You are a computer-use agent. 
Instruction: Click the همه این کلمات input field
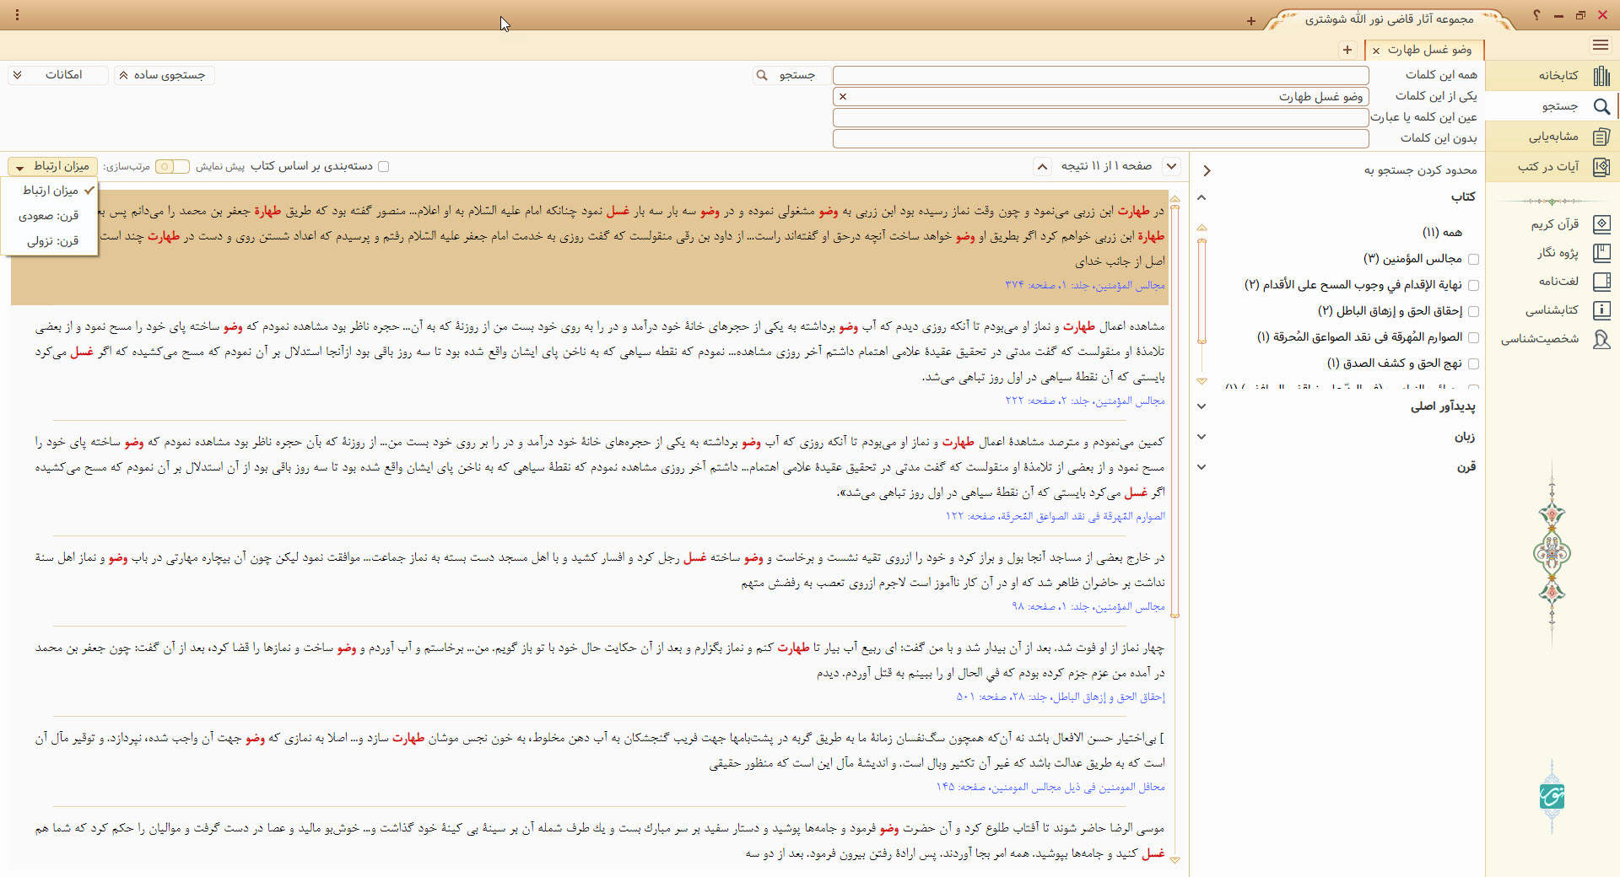(x=1100, y=76)
